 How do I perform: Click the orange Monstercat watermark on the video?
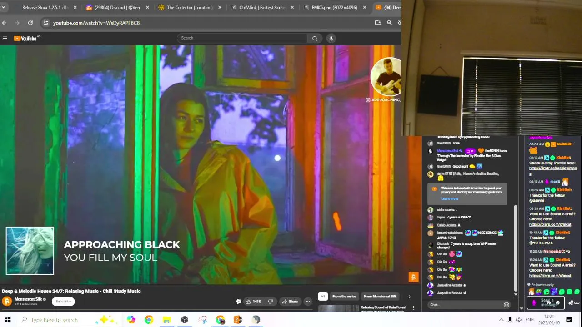coord(413,277)
